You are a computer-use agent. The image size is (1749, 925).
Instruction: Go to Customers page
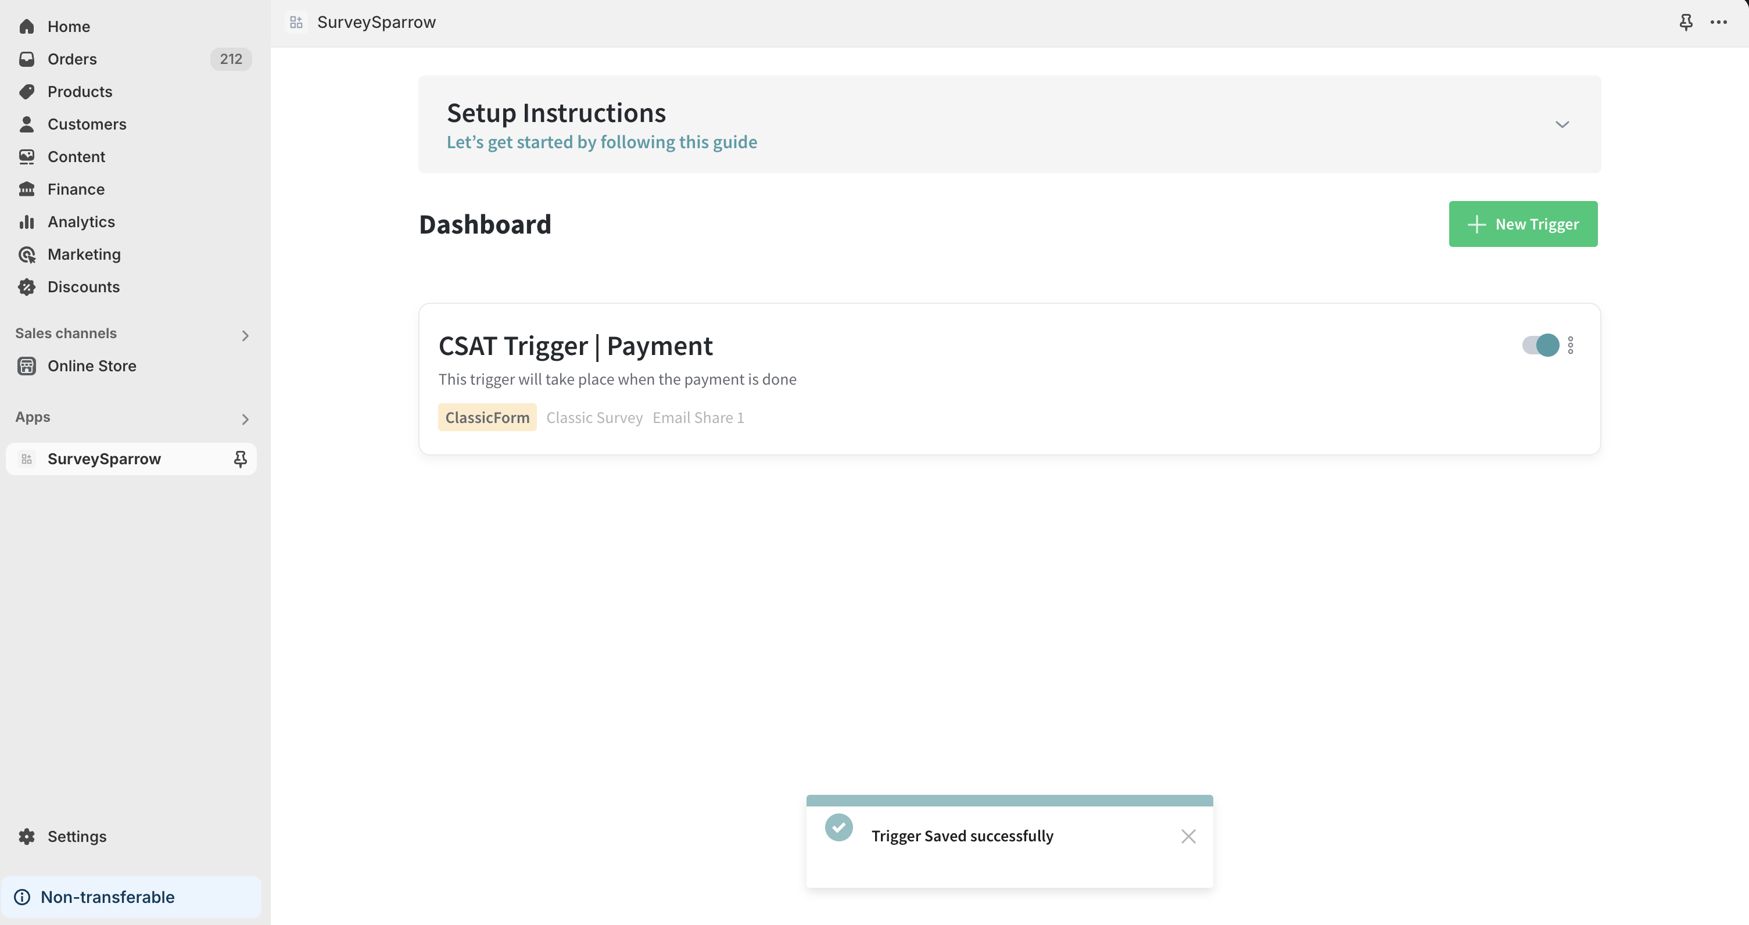[x=87, y=124]
